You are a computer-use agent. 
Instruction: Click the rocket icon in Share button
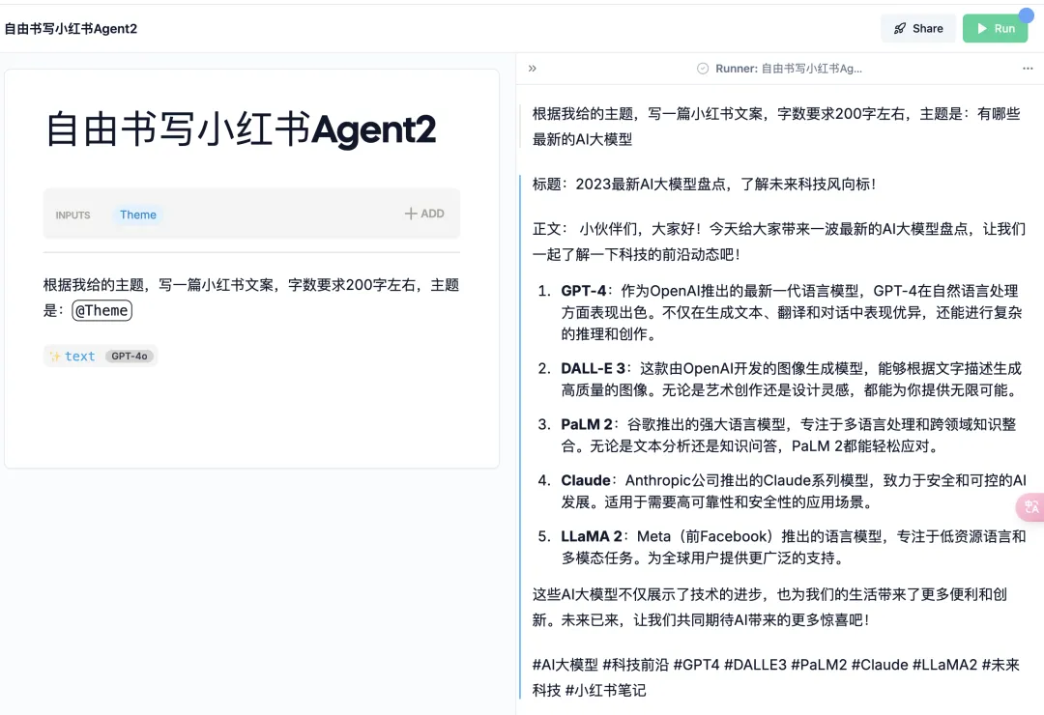pos(900,29)
